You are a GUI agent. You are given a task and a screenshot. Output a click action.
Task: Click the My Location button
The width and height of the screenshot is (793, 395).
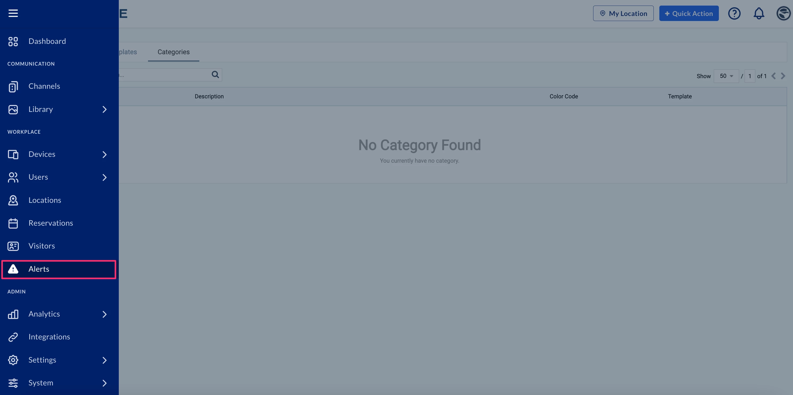[623, 14]
